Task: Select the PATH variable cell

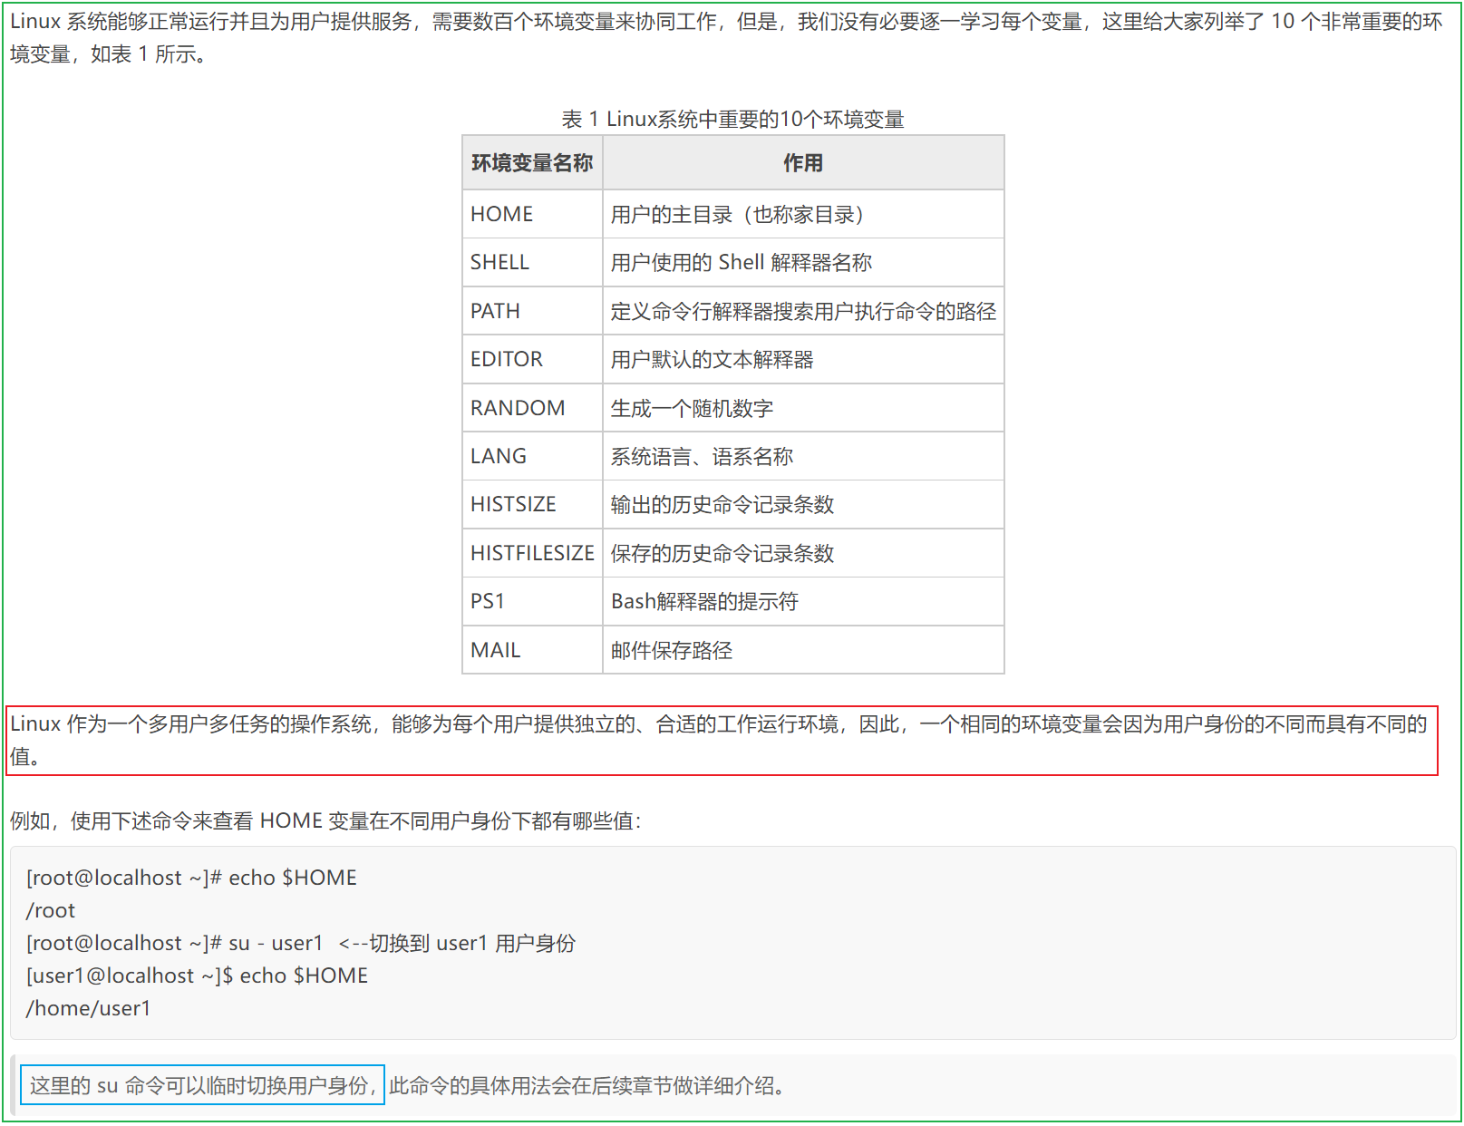Action: [532, 311]
